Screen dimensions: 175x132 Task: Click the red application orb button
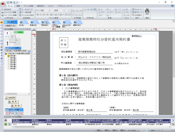coord(3,4)
